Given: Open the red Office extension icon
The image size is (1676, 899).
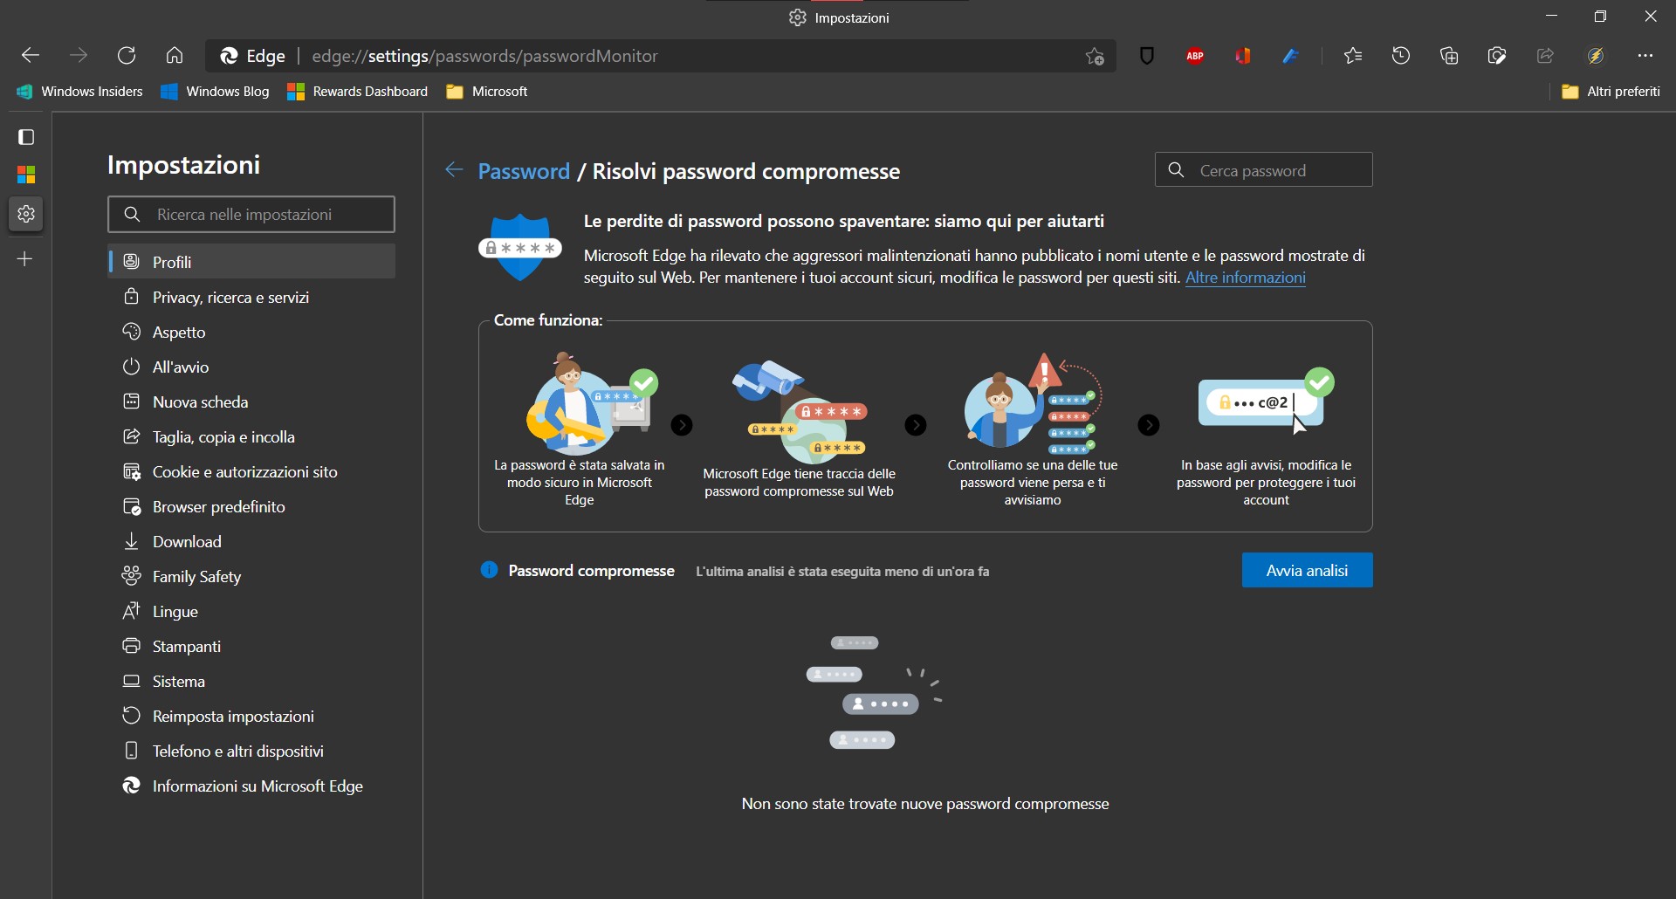Looking at the screenshot, I should coord(1243,56).
